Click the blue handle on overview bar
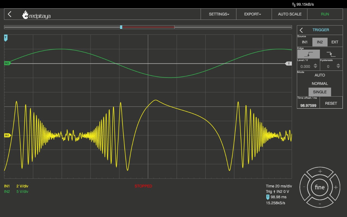This screenshot has height=217, width=347. 121,27
